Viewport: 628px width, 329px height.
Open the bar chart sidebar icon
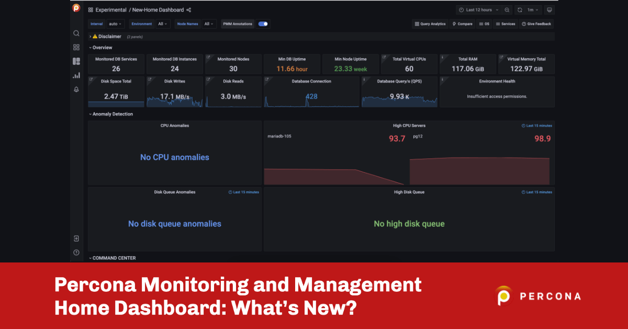[76, 75]
